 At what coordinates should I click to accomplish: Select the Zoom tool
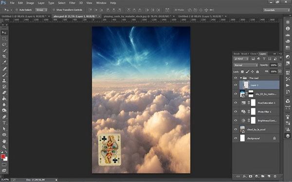click(4, 147)
